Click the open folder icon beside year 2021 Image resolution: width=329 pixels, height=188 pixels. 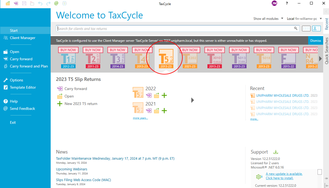tap(157, 111)
